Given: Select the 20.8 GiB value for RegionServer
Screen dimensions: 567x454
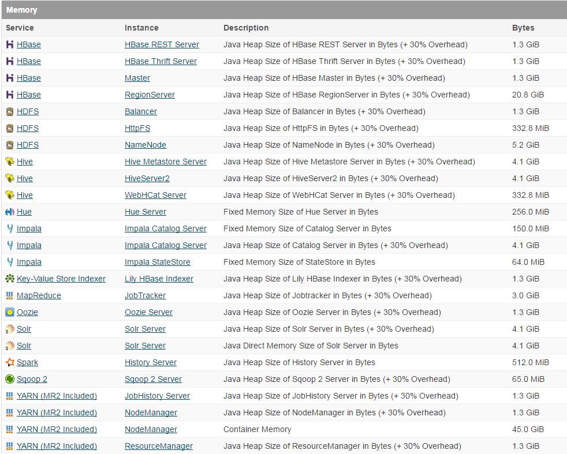Looking at the screenshot, I should [x=528, y=95].
